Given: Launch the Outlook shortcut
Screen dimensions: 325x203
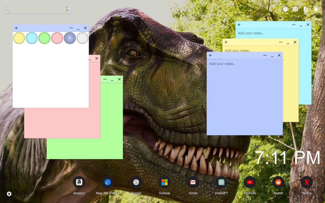Looking at the screenshot, I should coord(165,182).
